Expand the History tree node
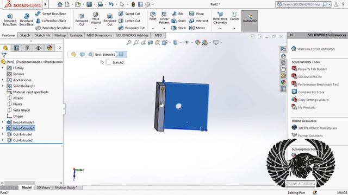This screenshot has height=195, width=348. 3,68
